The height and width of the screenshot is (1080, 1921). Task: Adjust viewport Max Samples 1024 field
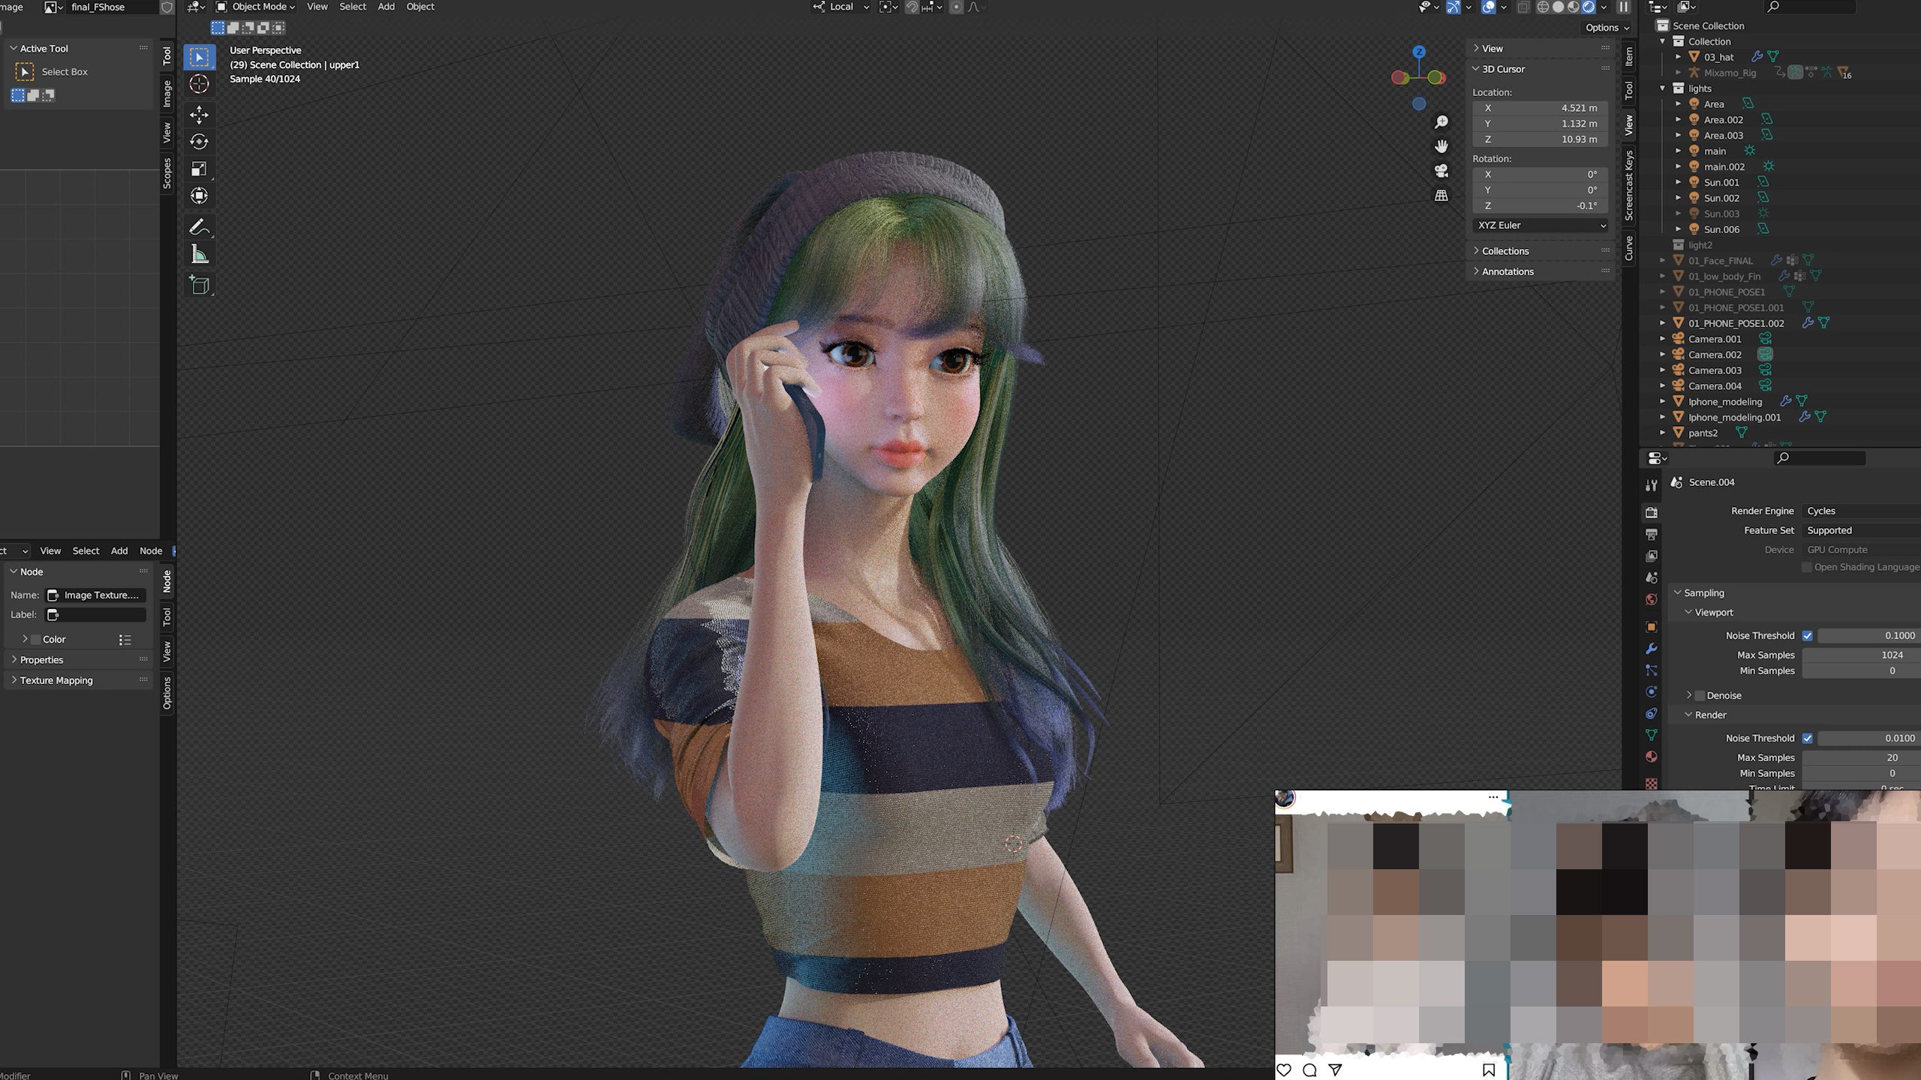pos(1861,655)
